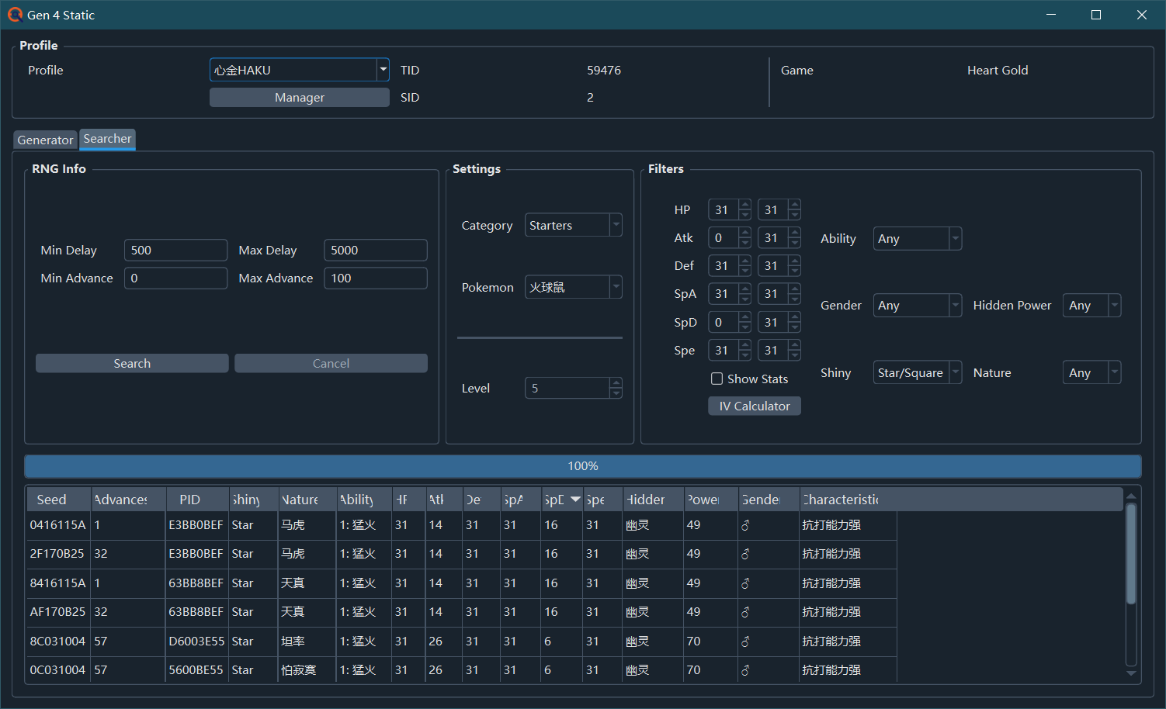Select the Searcher tab

click(x=107, y=139)
